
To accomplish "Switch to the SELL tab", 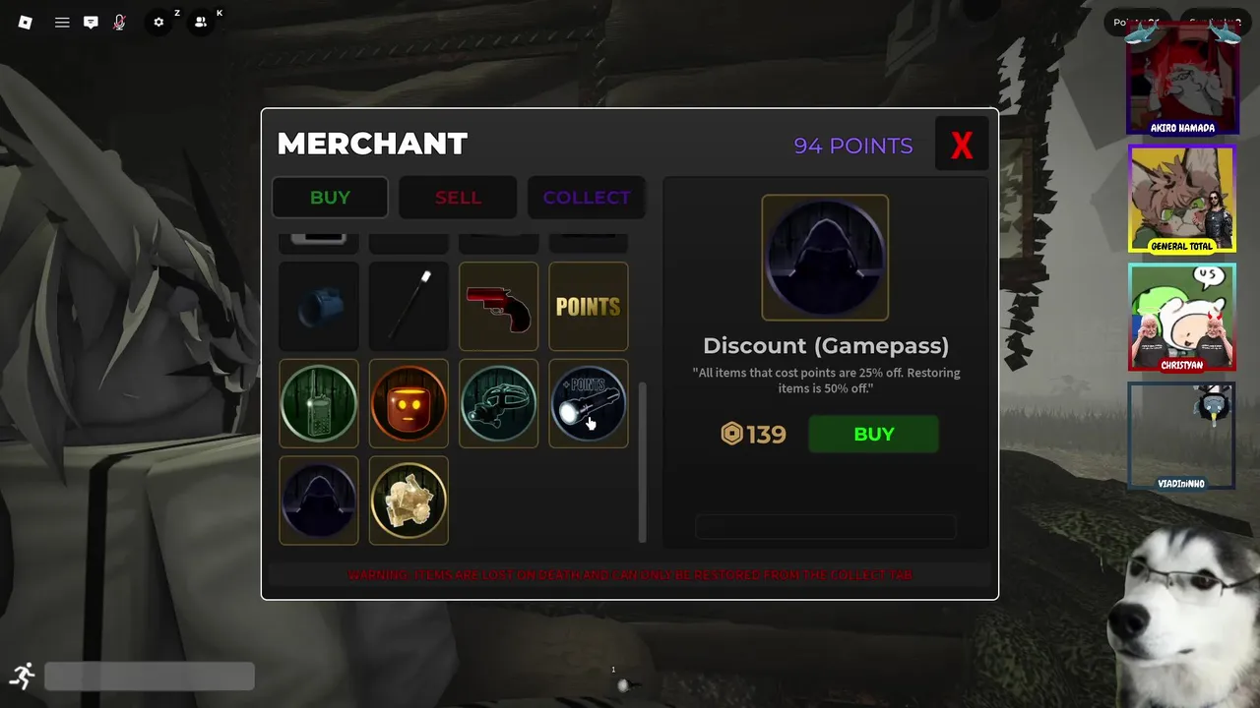I will [458, 197].
